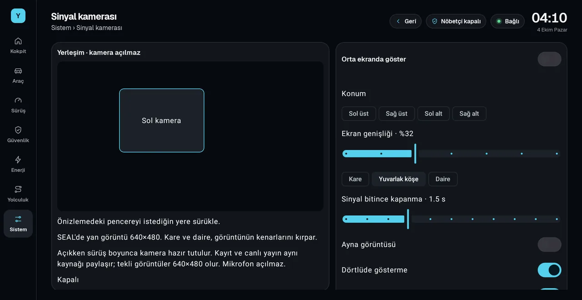
Task: Toggle Ayna görüntüsü switch
Action: coord(549,245)
